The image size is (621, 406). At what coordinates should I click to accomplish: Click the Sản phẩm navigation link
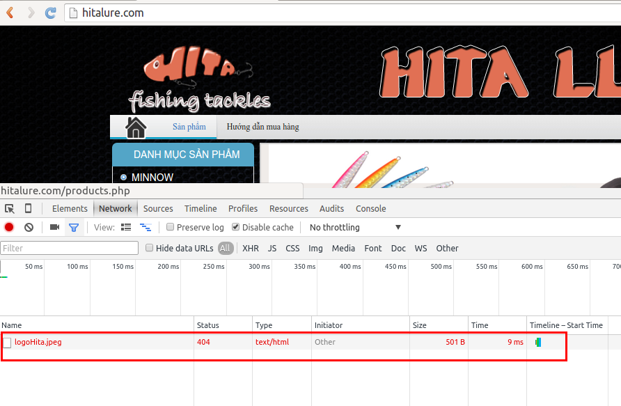pos(189,127)
